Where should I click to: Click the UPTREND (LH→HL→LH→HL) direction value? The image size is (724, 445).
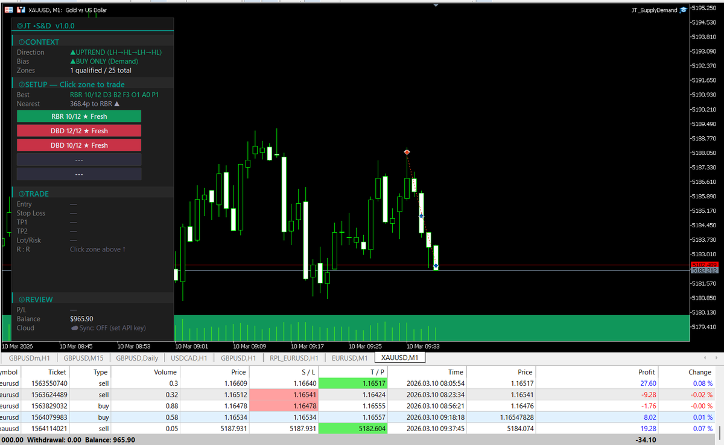coord(116,52)
